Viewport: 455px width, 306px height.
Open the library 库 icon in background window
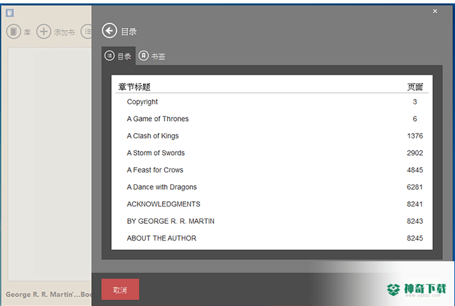click(x=13, y=31)
